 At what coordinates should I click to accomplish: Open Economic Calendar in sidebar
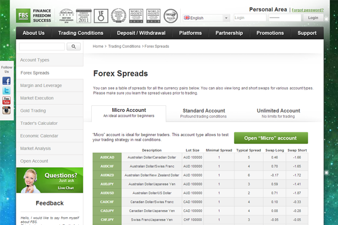(x=50, y=136)
